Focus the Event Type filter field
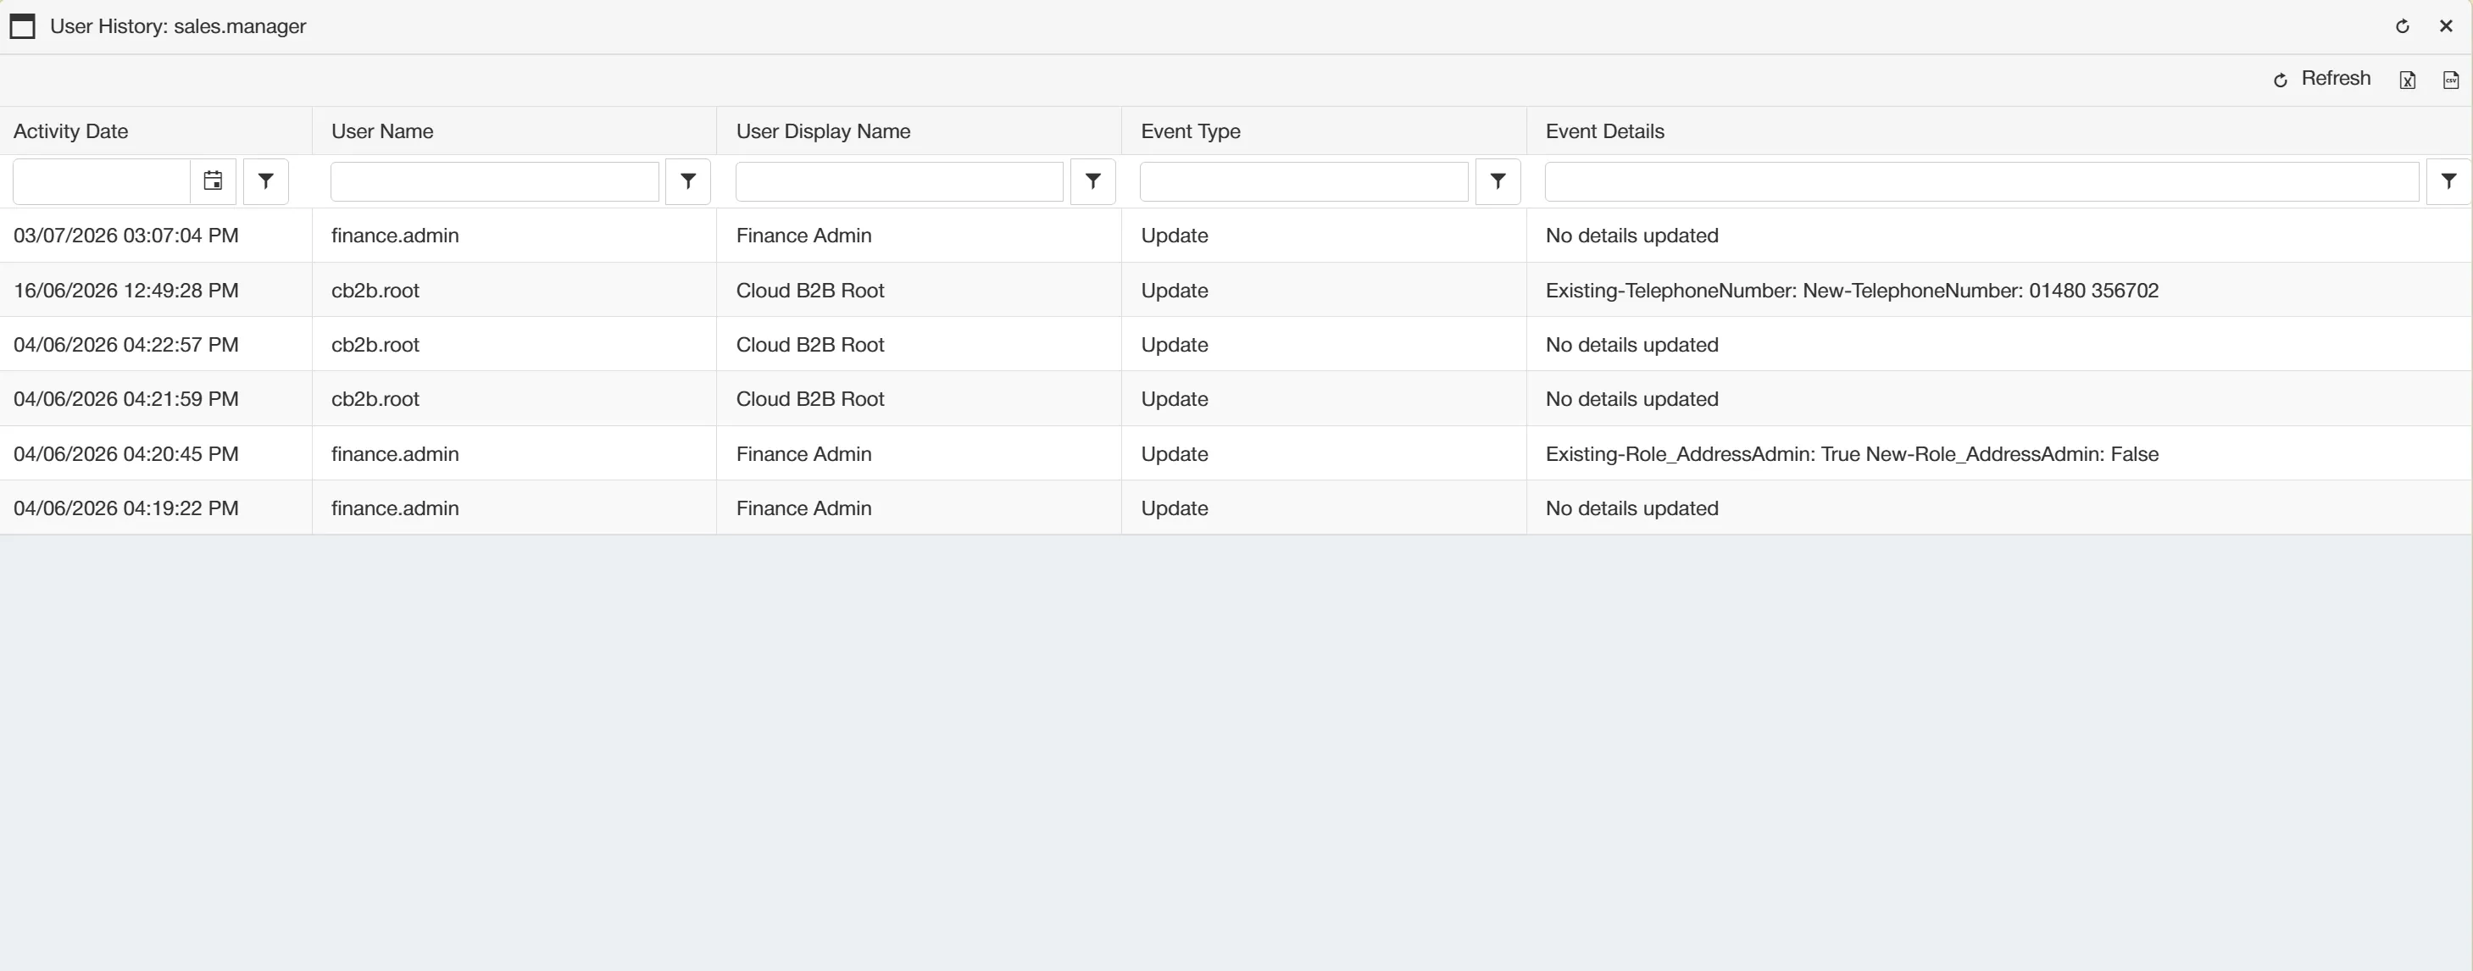The width and height of the screenshot is (2473, 971). pyautogui.click(x=1303, y=181)
